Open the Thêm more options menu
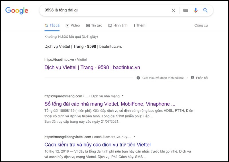Viewport: 229px width, 162px height. 139,25
